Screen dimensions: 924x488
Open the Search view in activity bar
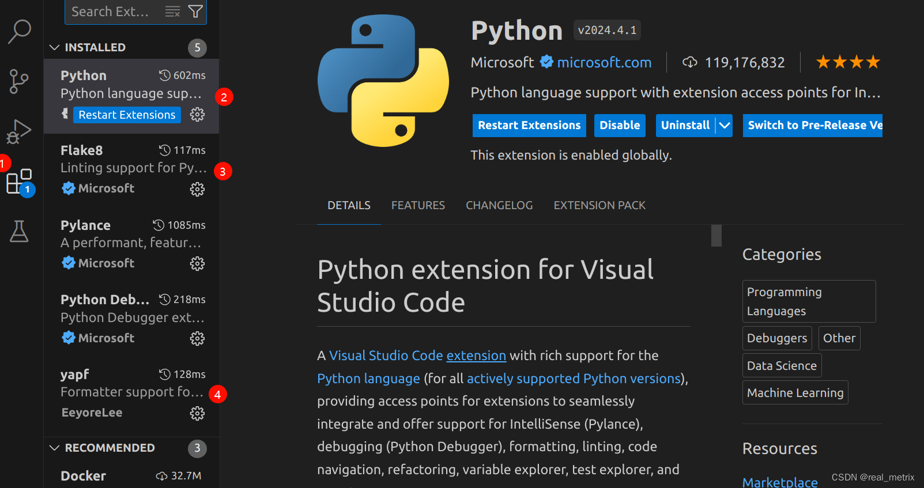pos(19,32)
